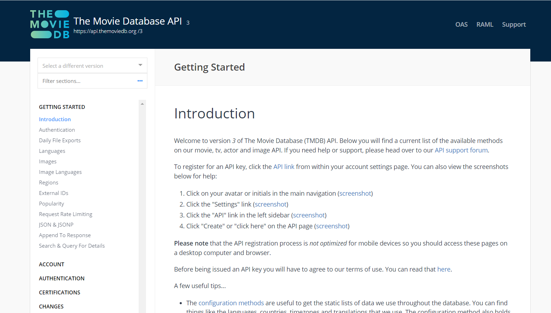Follow the 'API link' hyperlink

click(284, 167)
